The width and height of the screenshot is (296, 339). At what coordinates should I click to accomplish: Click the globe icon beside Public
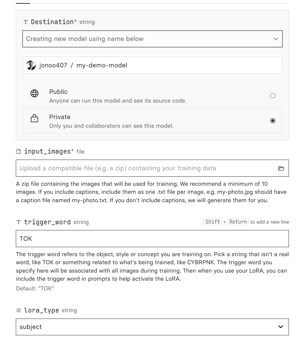tap(35, 94)
